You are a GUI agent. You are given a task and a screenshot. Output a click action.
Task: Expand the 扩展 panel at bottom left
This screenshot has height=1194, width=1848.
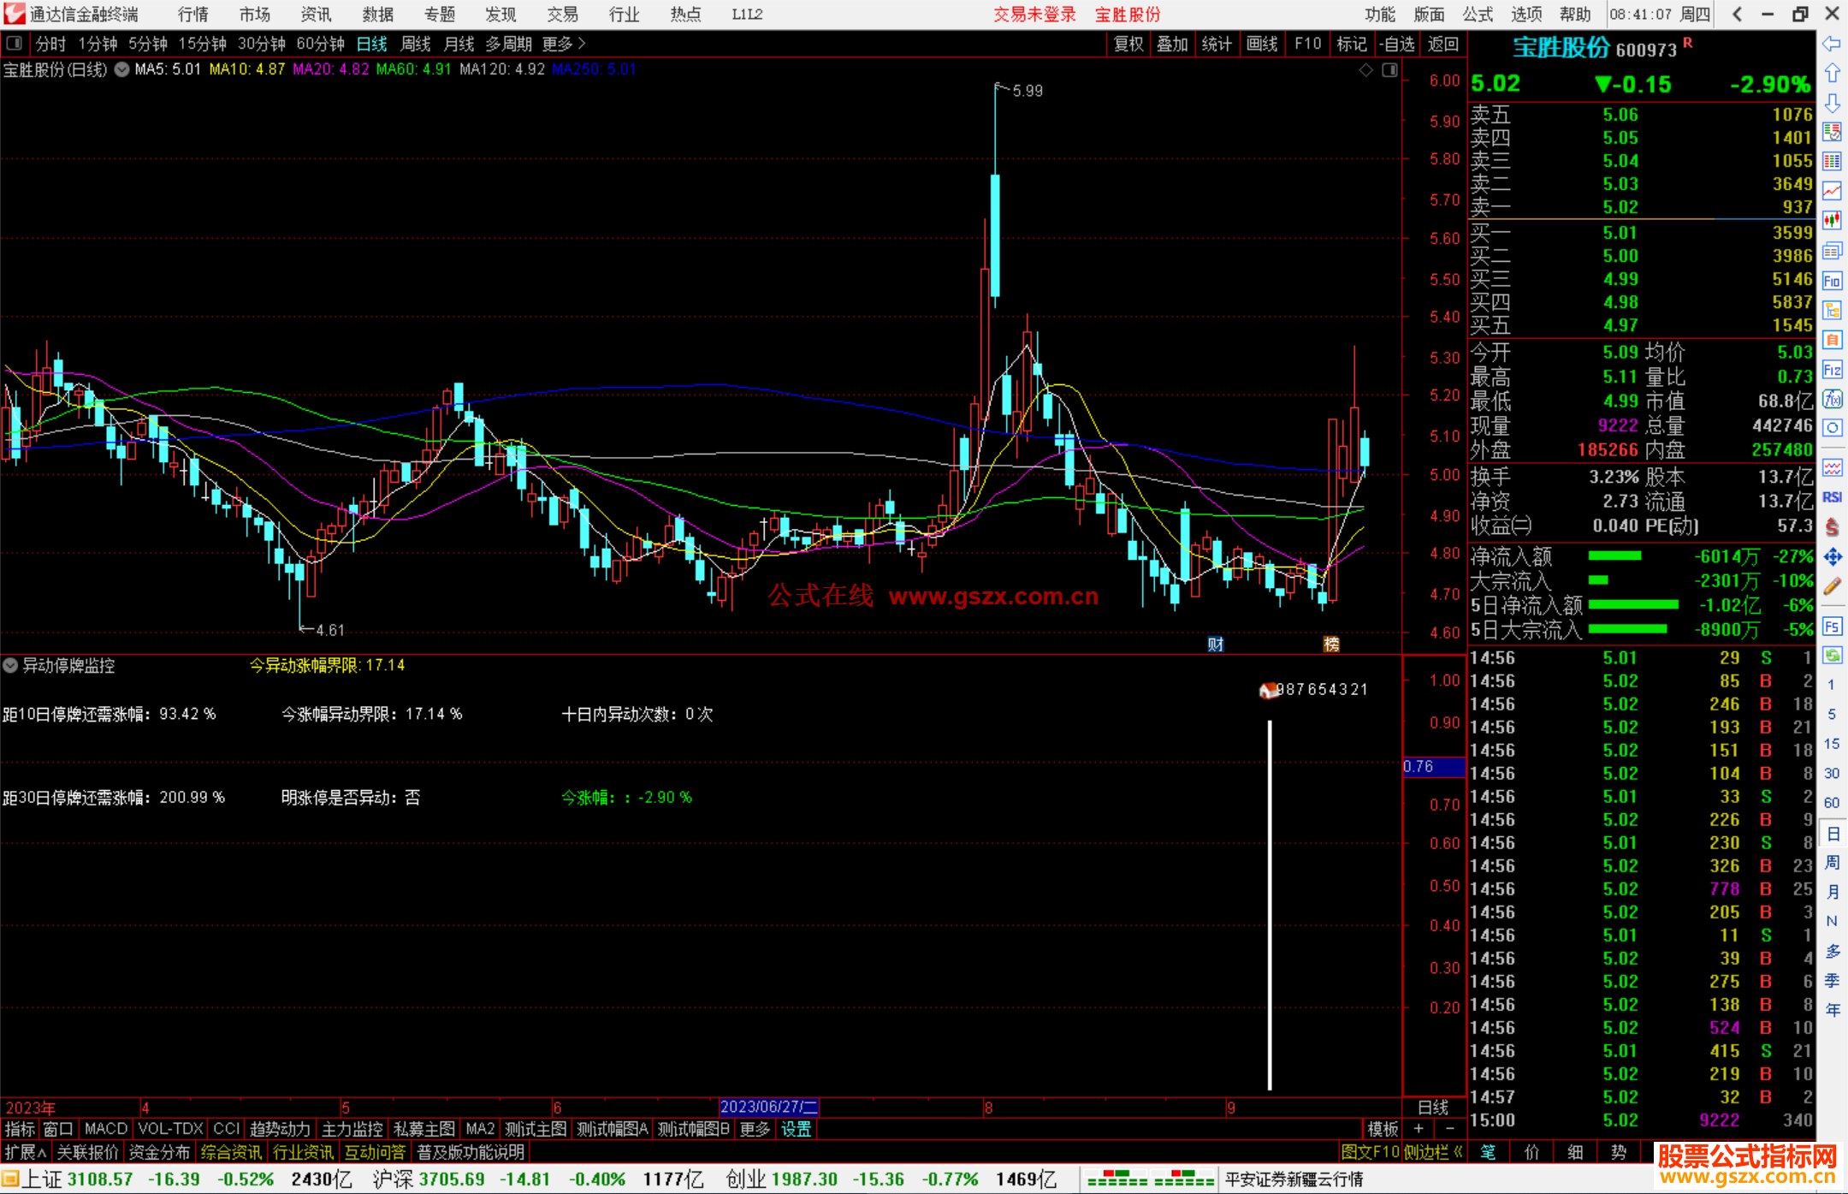coord(26,1152)
